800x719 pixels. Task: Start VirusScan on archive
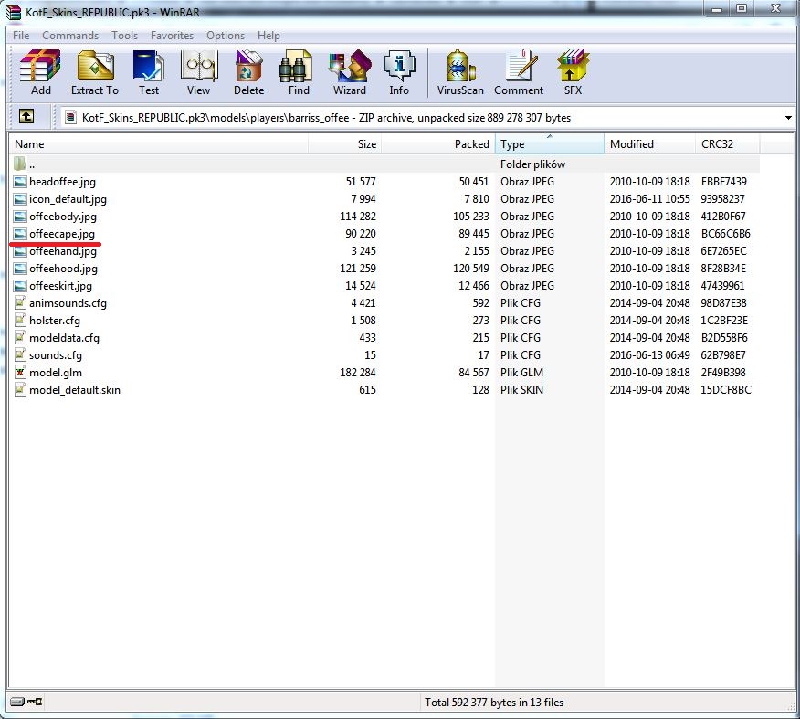tap(460, 73)
